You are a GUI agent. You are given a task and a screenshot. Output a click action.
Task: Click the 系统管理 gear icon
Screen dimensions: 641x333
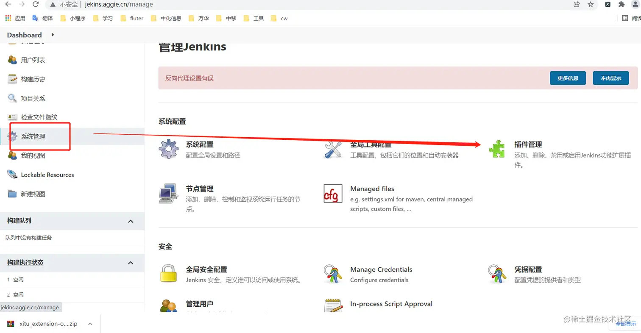coord(12,136)
